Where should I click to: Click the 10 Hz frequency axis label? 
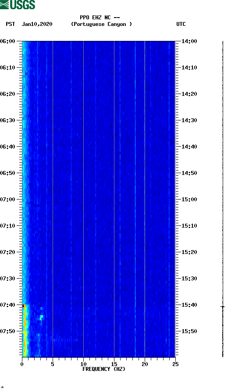click(83, 364)
